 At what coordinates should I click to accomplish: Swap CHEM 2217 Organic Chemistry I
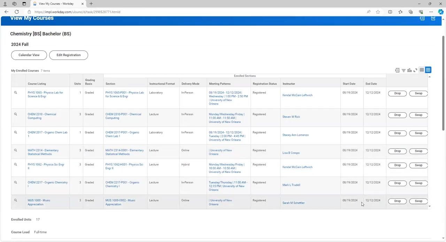click(418, 183)
